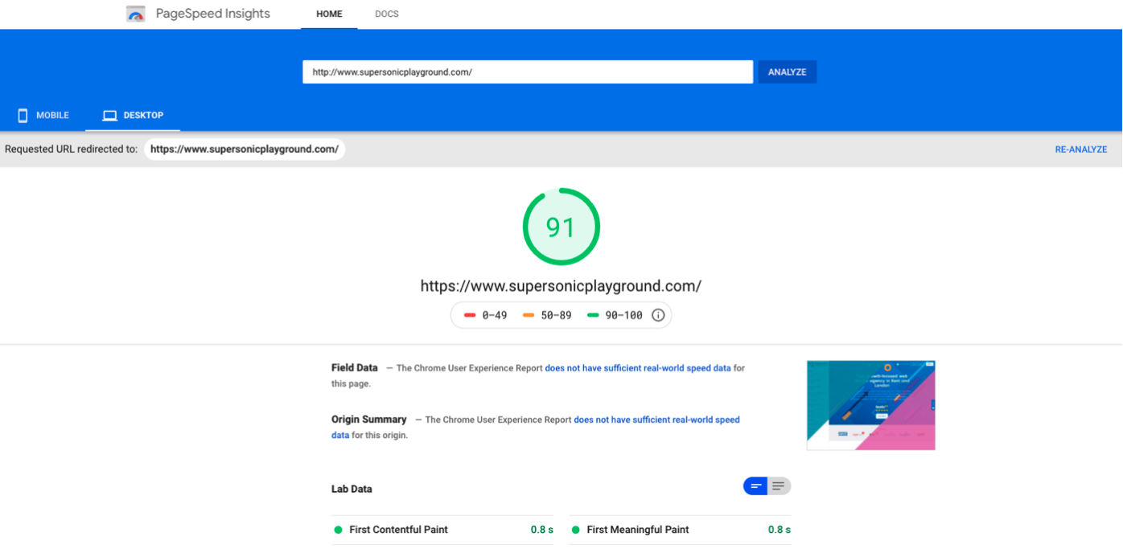
Task: Switch Lab Data to expanded list view
Action: (x=779, y=486)
